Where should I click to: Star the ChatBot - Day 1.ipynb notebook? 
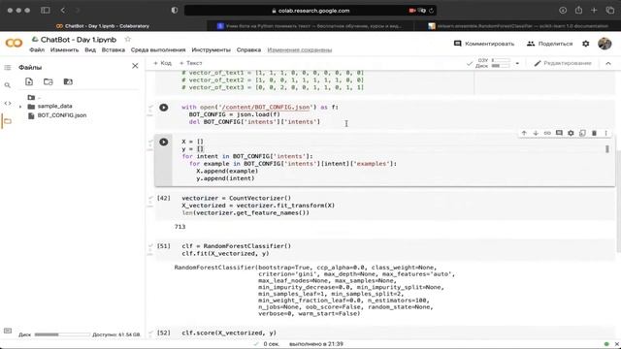pyautogui.click(x=127, y=39)
